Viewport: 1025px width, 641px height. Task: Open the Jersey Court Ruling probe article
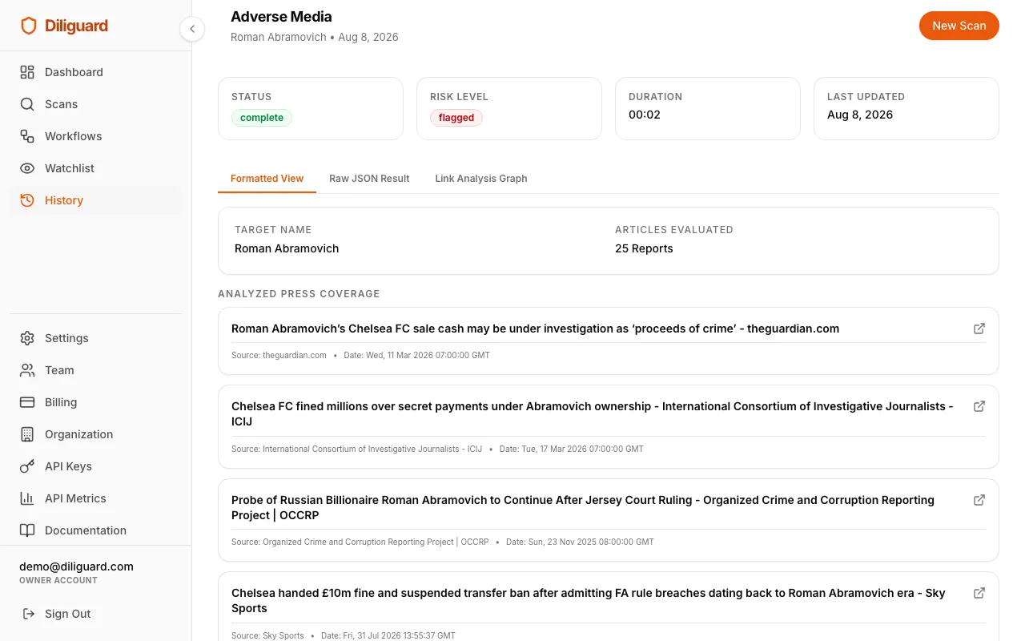tap(583, 507)
